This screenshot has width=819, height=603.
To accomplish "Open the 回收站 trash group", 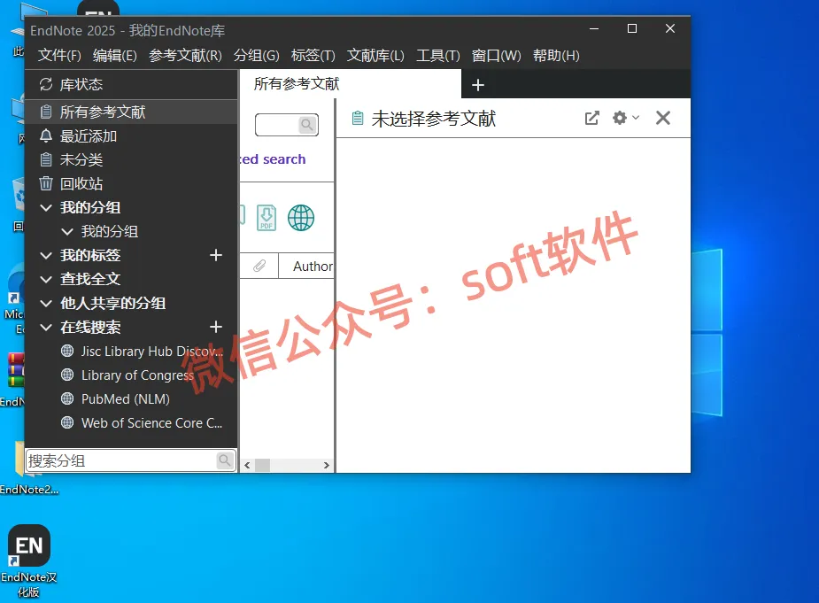I will coord(131,184).
